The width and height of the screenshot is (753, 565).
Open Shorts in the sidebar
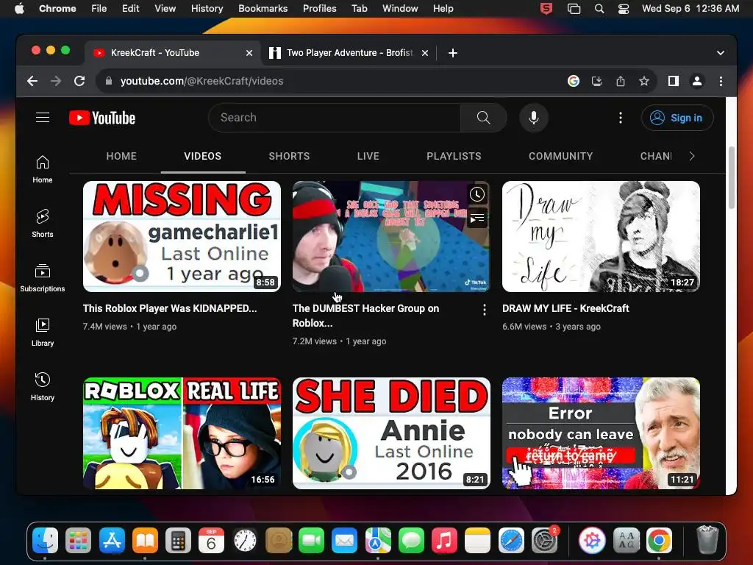pos(42,224)
